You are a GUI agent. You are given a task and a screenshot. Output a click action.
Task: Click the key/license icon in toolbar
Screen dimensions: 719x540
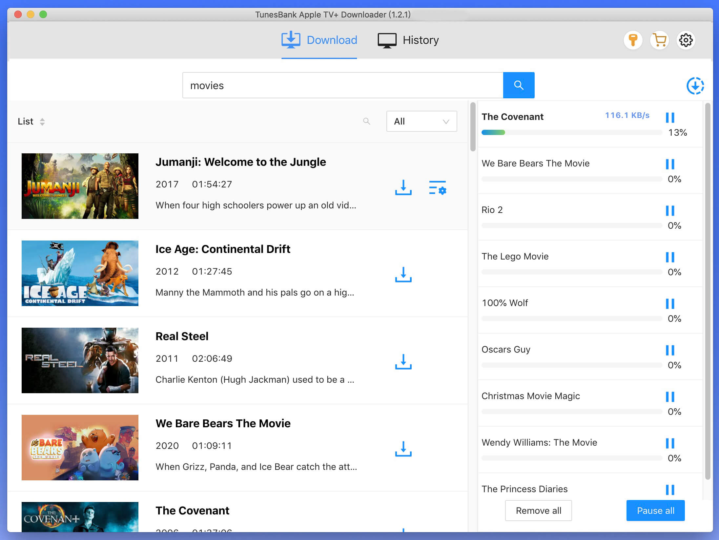click(634, 40)
